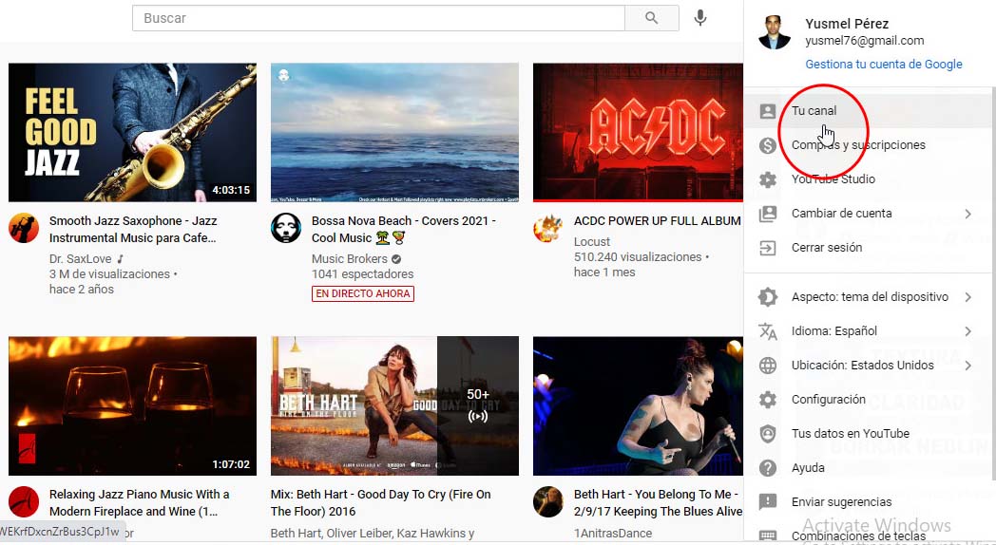Open 1AnitrasDance channel avatar
Image resolution: width=996 pixels, height=545 pixels.
pyautogui.click(x=548, y=502)
